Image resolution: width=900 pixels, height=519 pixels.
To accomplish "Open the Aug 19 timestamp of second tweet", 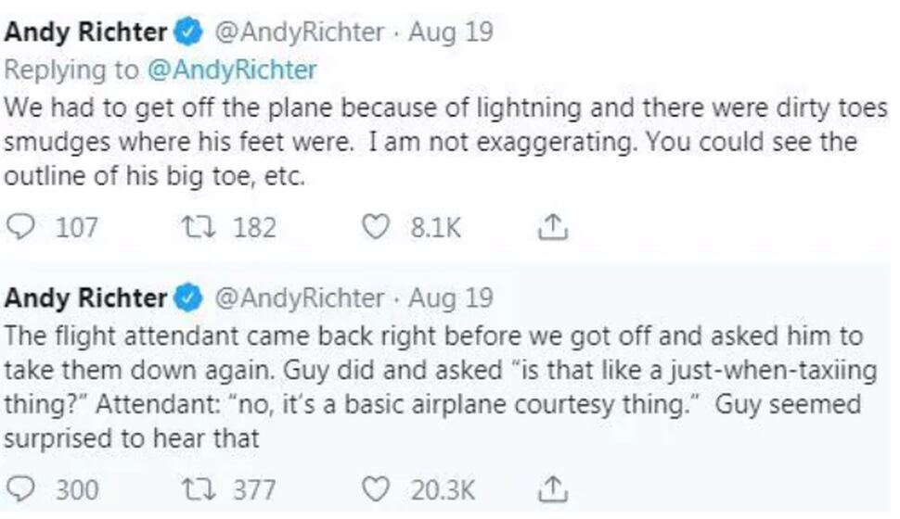I will point(451,298).
